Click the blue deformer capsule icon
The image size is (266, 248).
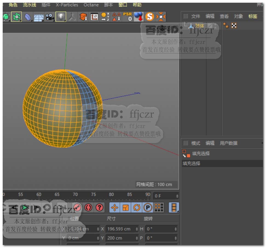coord(28,17)
